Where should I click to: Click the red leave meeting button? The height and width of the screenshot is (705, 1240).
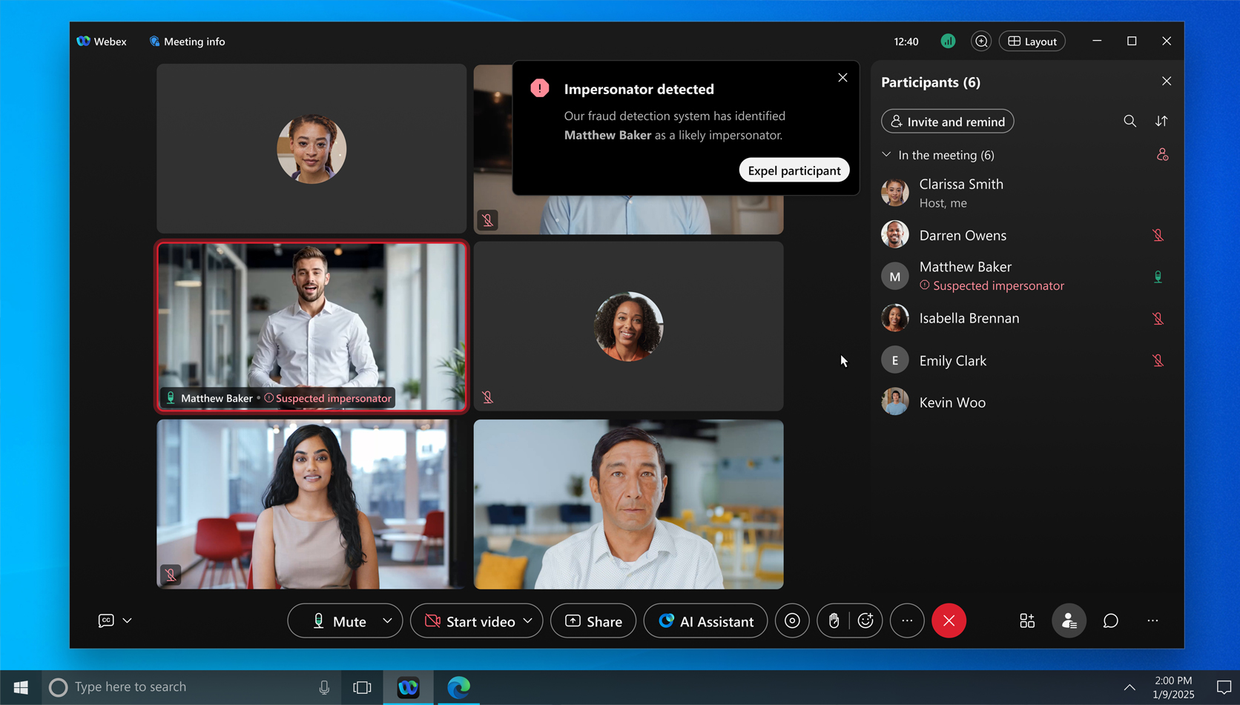pos(949,621)
